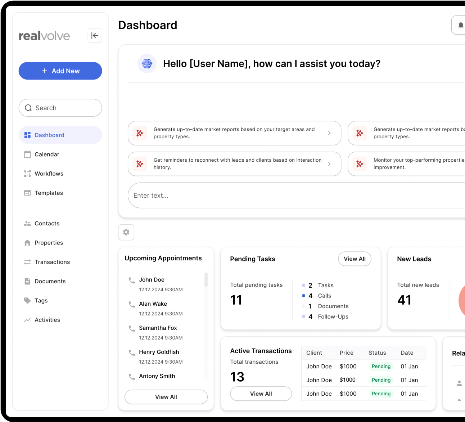
Task: Click the Workflows icon in sidebar
Action: click(x=27, y=174)
